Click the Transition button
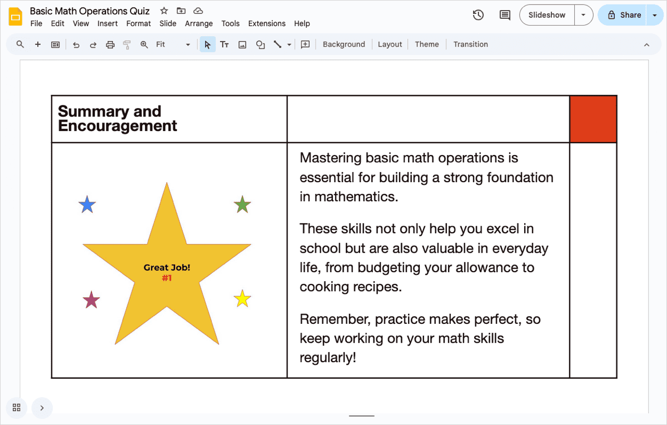Screen dimensions: 667x425 [x=470, y=44]
